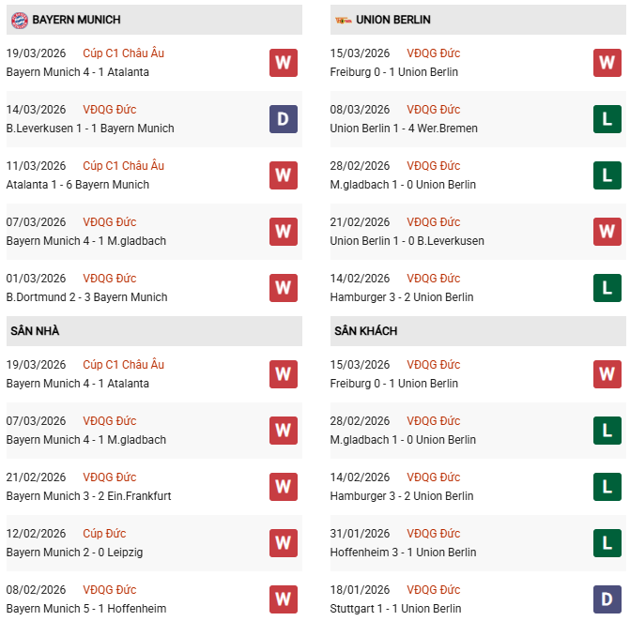Select the L badge for Hoffenheim 3-1 Union Berlin
The image size is (630, 621).
607,543
